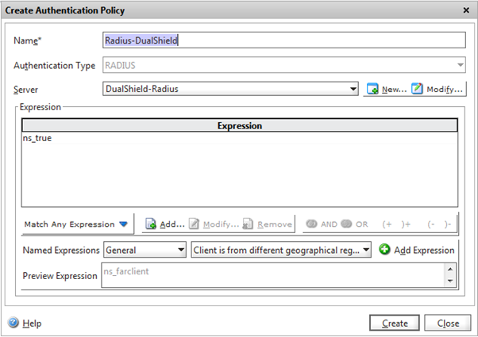This screenshot has height=337, width=478.
Task: Click the Create button
Action: tap(394, 323)
